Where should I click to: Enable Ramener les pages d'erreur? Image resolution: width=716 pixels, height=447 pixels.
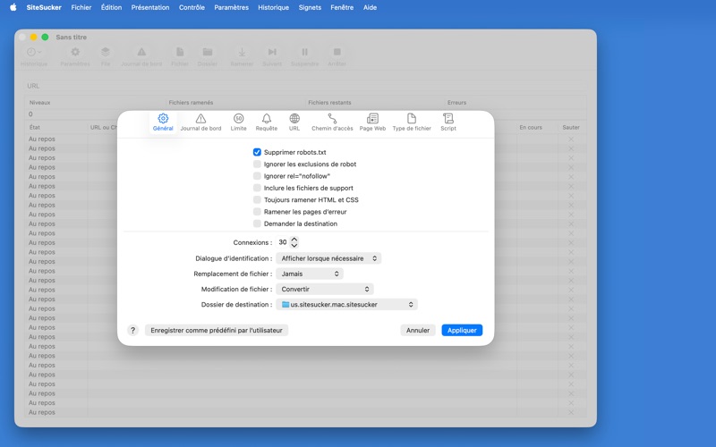(257, 212)
